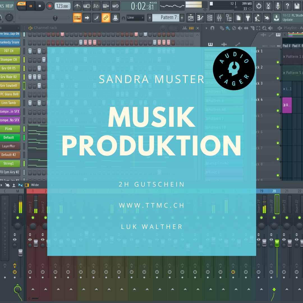Image resolution: width=303 pixels, height=303 pixels.
Task: Open the tempo tapper icon
Action: tap(257, 18)
